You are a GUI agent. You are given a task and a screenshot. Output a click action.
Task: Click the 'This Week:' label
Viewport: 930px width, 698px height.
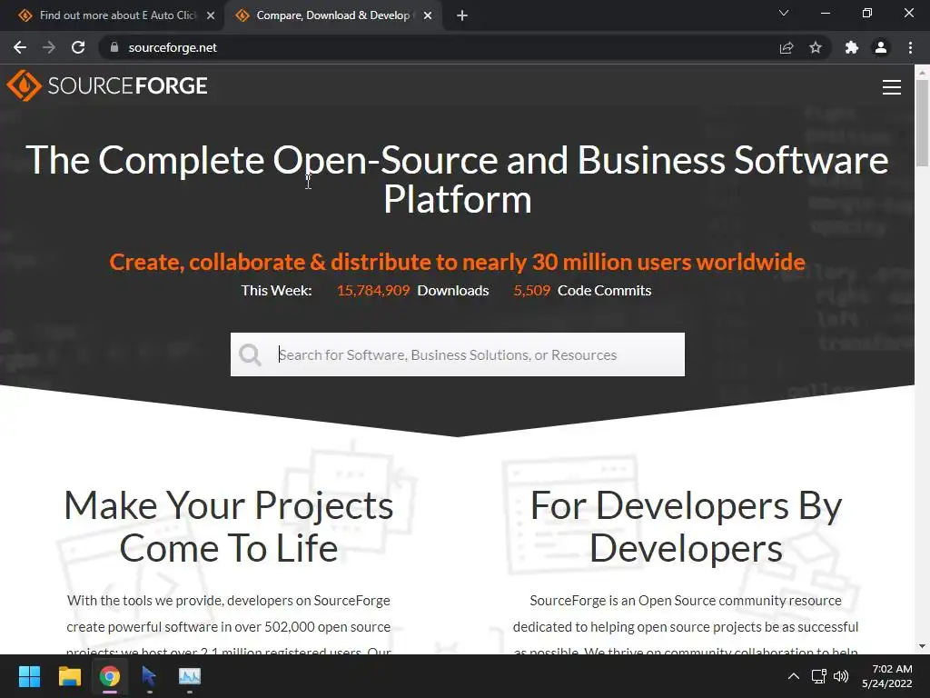[x=276, y=290]
